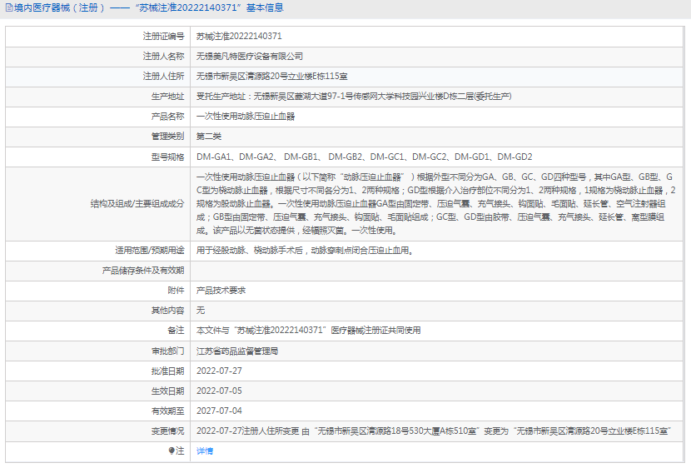Click approval date 2022-07-27
This screenshot has height=468, width=691.
click(x=219, y=371)
